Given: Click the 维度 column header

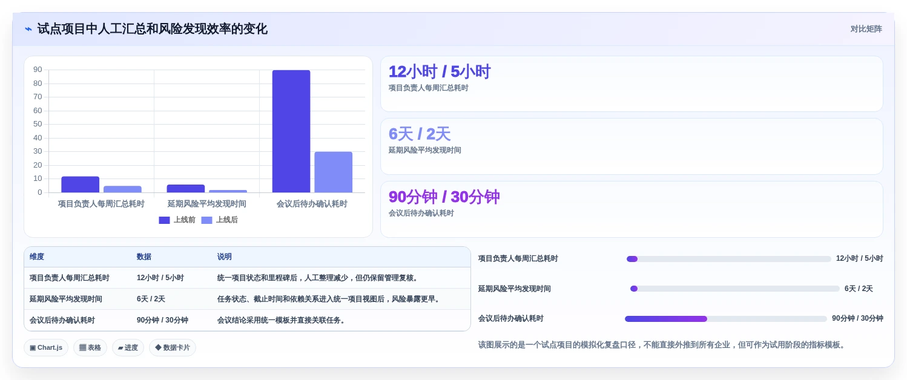Looking at the screenshot, I should click(x=37, y=257).
